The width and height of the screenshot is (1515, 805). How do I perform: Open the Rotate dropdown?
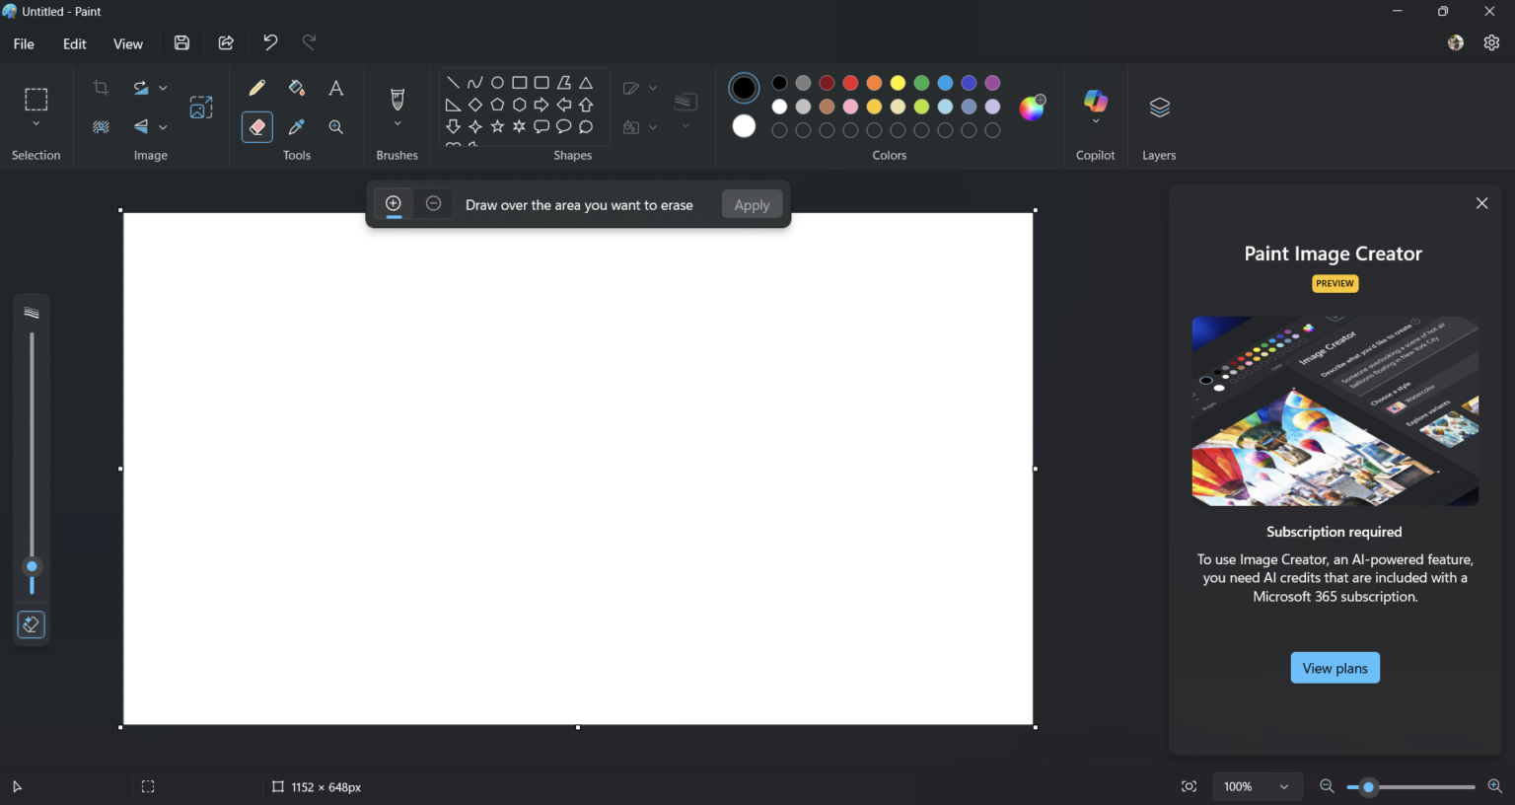pos(163,87)
